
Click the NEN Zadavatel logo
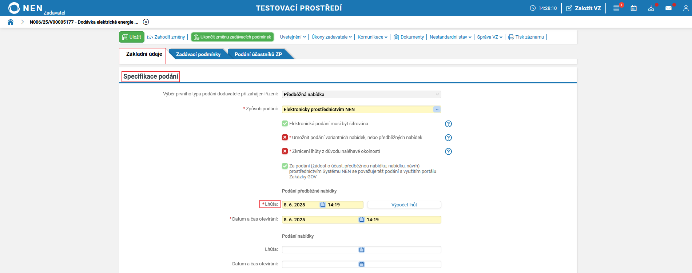coord(36,8)
